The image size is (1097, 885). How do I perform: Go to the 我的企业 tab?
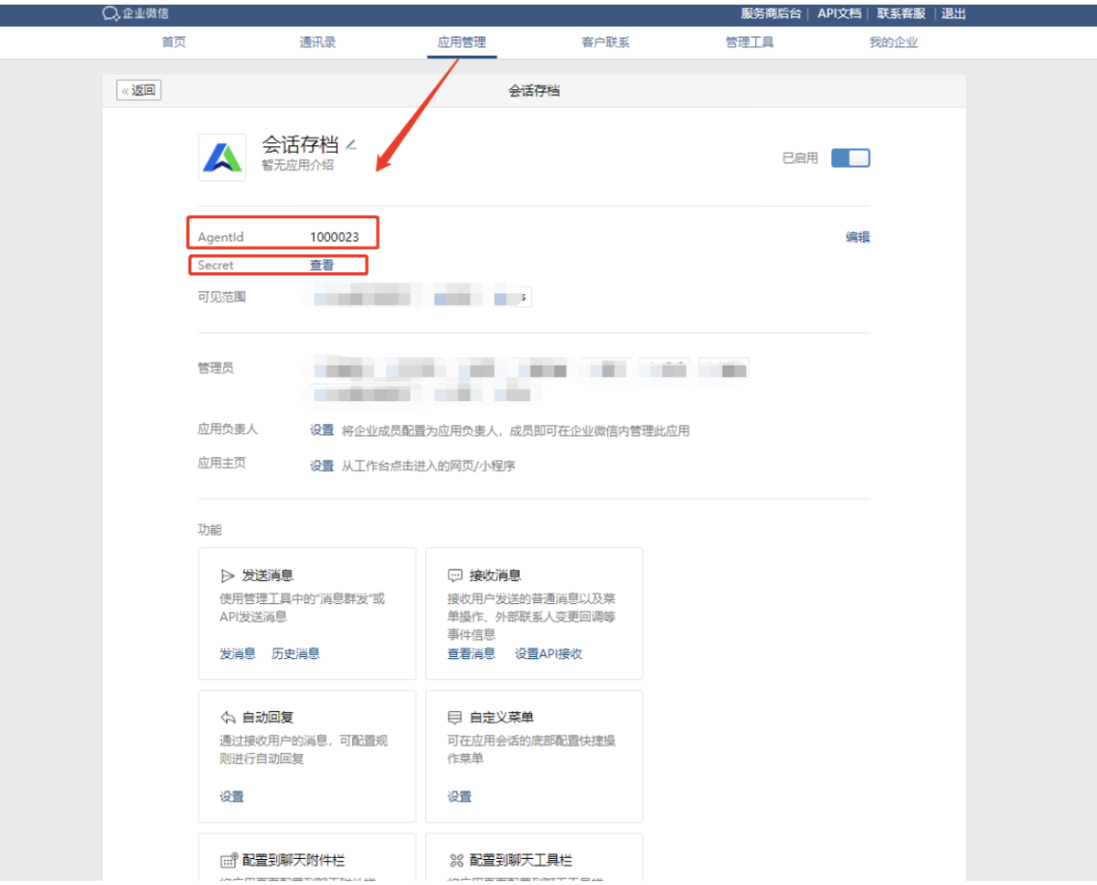click(x=893, y=42)
